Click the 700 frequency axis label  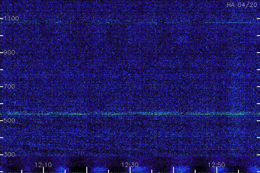tap(9, 86)
